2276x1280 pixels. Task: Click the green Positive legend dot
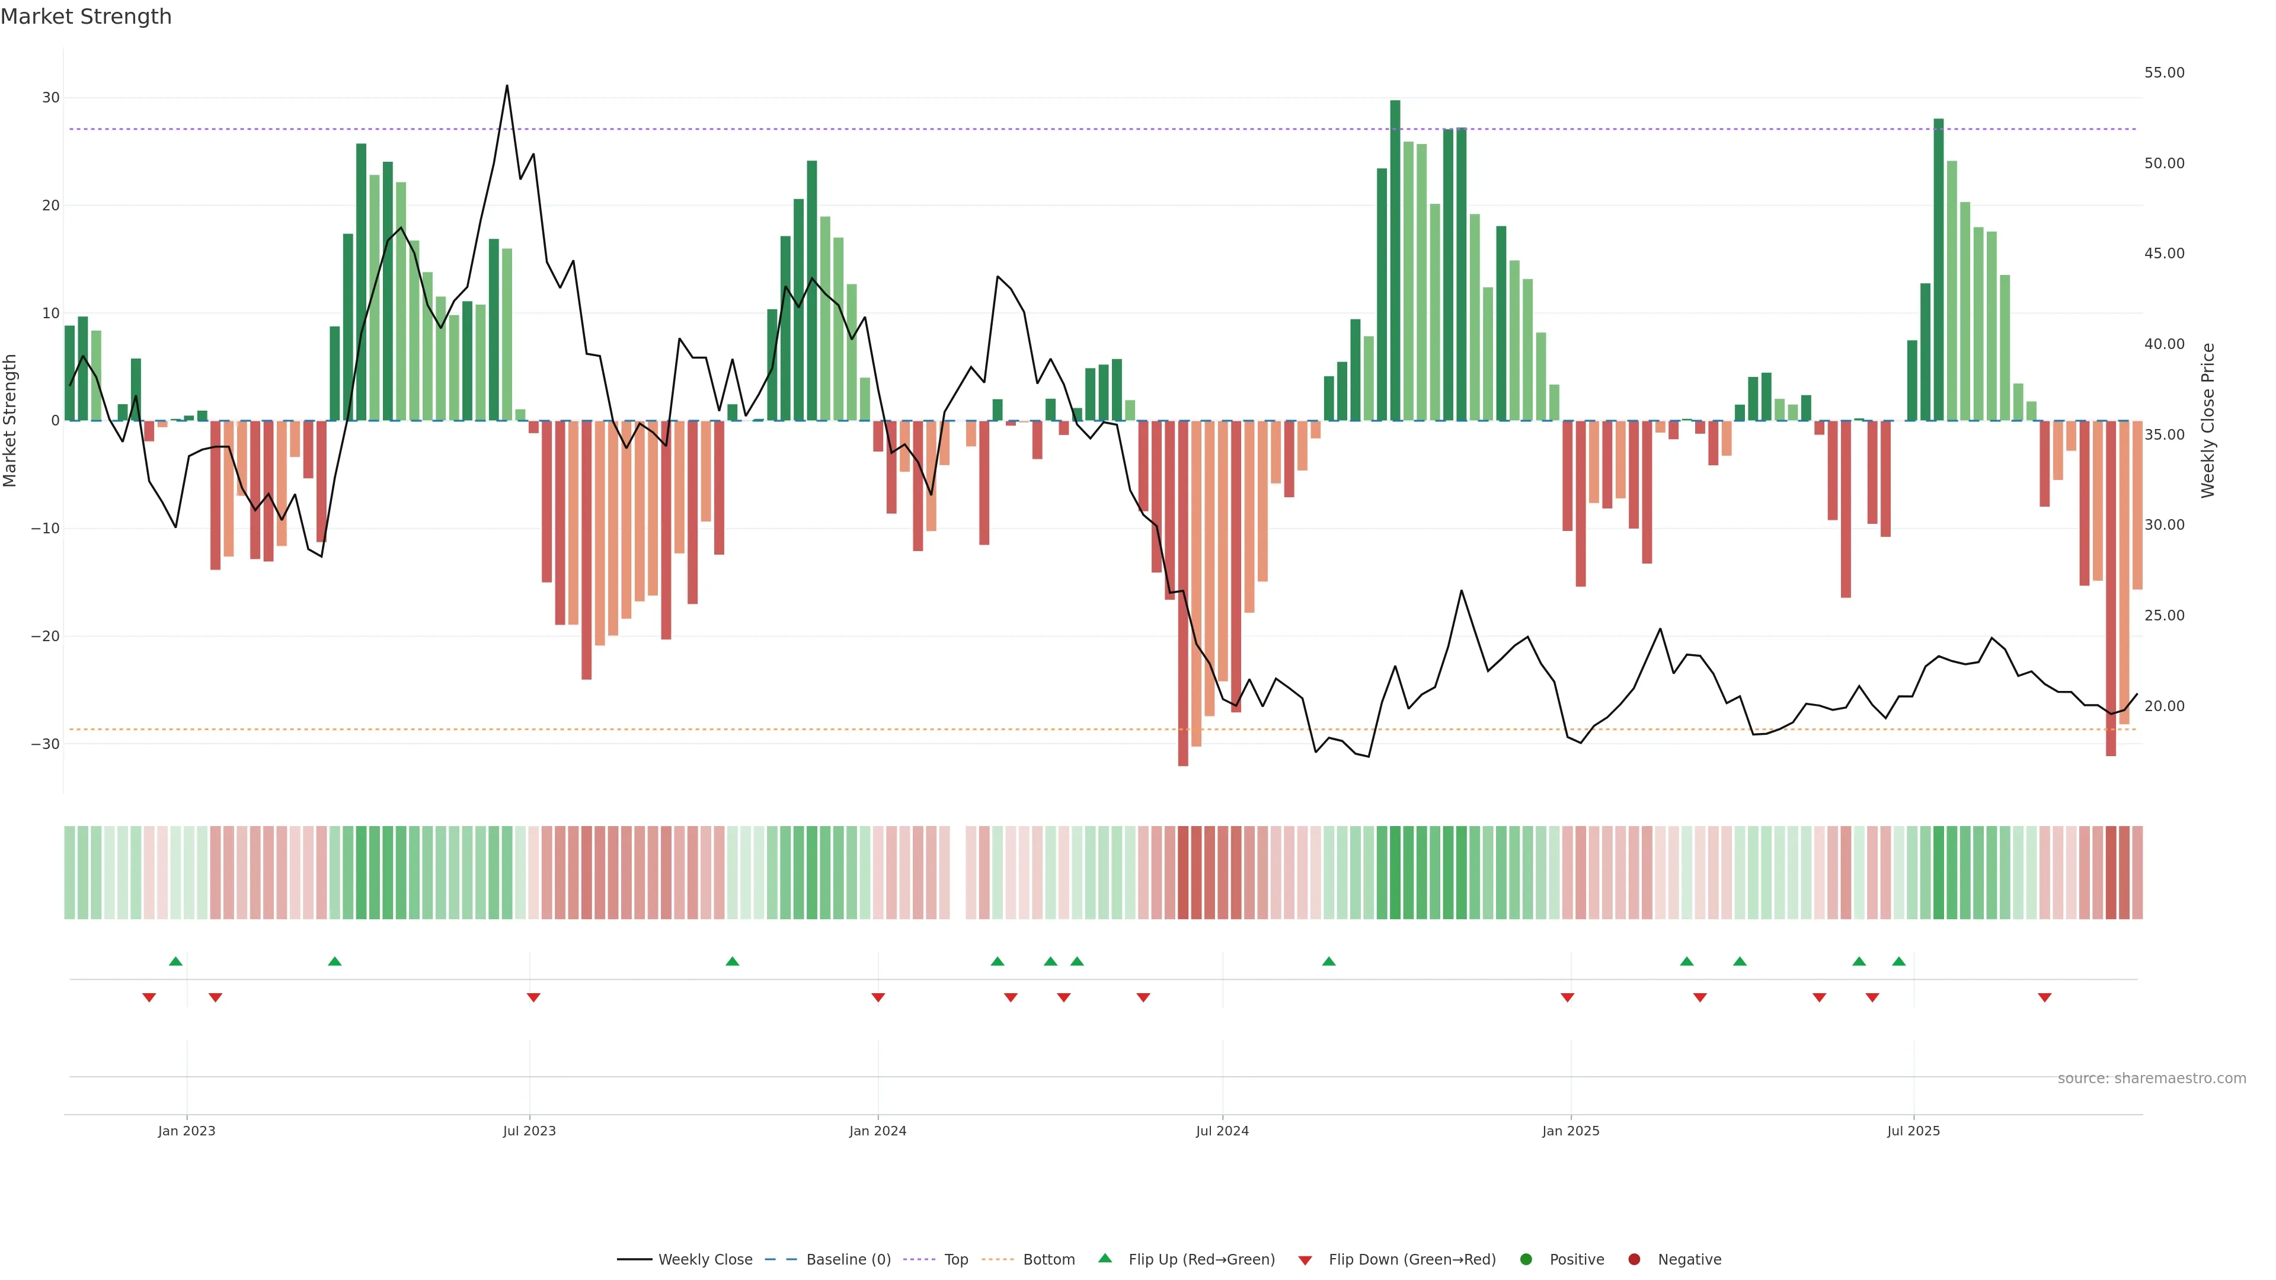(1526, 1260)
